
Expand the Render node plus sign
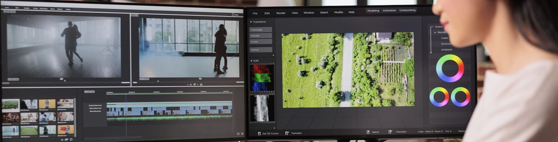435,32
